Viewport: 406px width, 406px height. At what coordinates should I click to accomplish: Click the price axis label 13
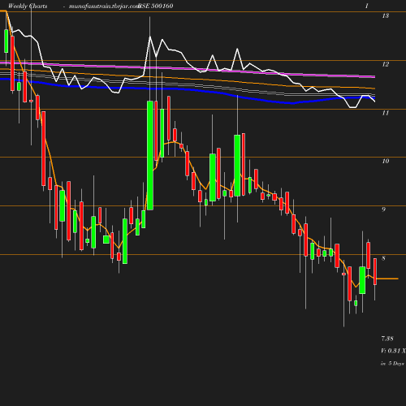coord(386,15)
